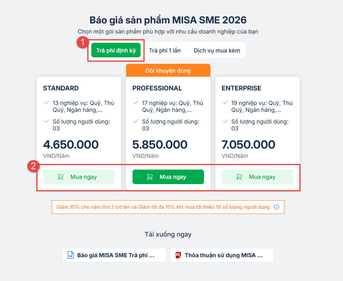
Task: Click the checkmark beside 13 nghiệp vụ
Action: click(47, 103)
